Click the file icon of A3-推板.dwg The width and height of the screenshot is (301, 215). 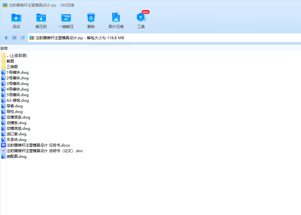coord(3,100)
